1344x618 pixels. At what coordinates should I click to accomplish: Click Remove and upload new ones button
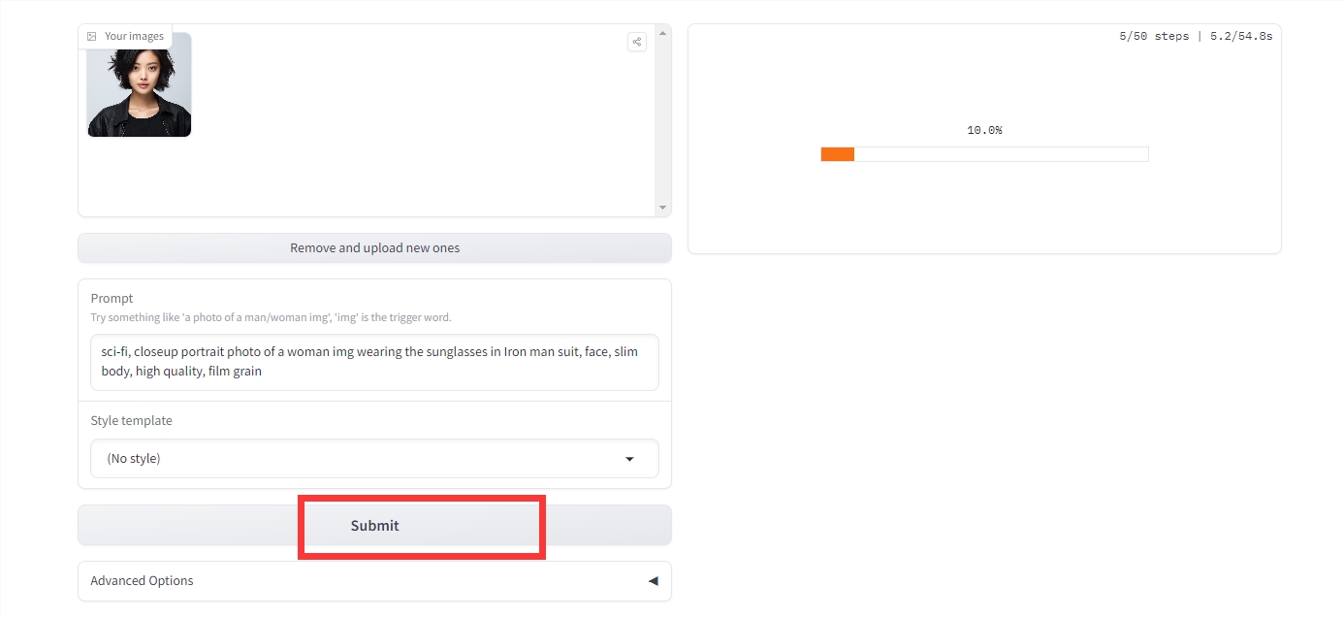374,248
